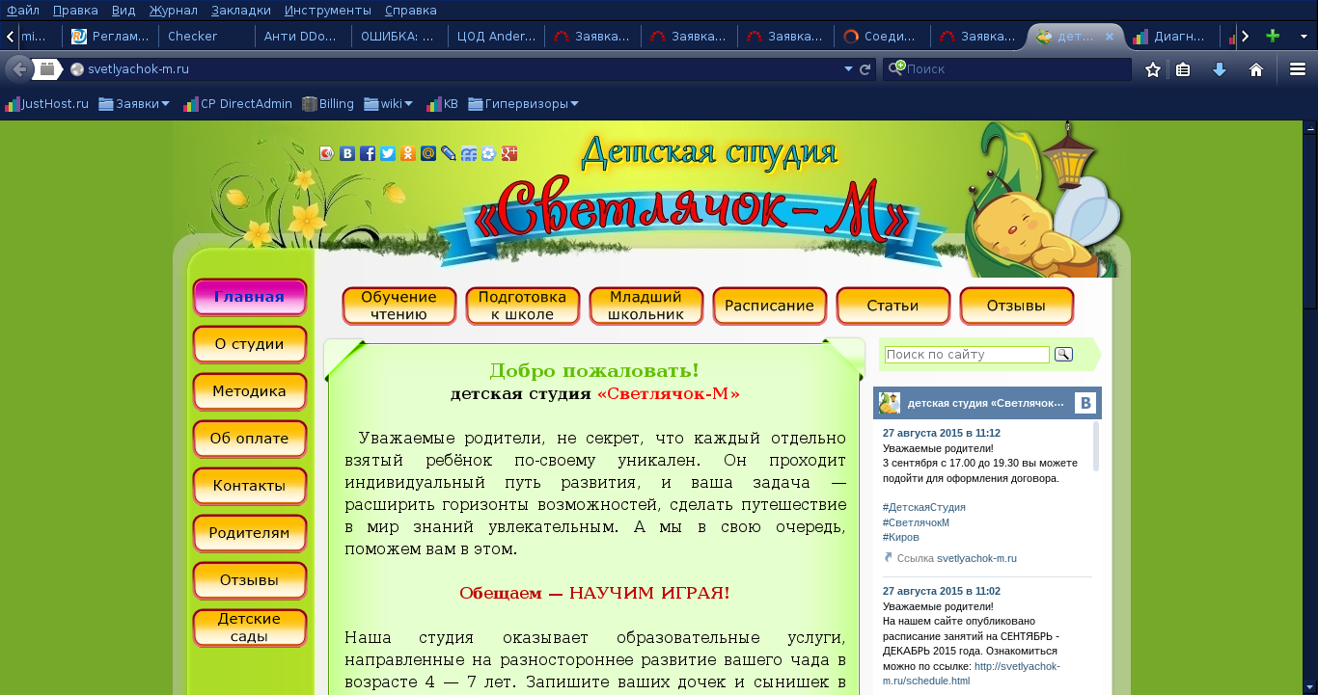Share via the VK 'B' social icon
Screen dimensions: 1318x695
347,153
